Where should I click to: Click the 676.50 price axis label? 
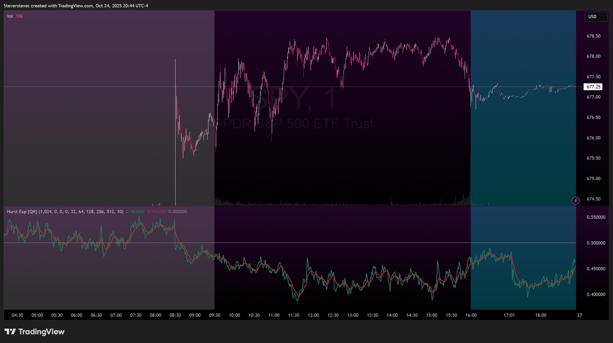(x=594, y=117)
